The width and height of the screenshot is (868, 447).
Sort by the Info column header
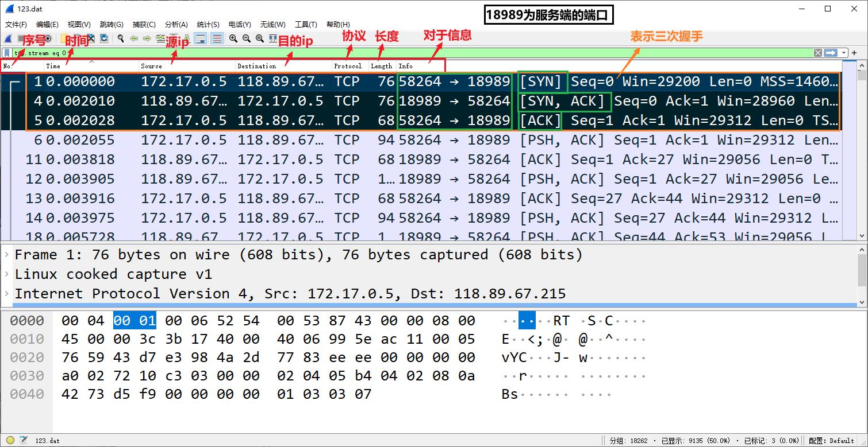[619, 66]
